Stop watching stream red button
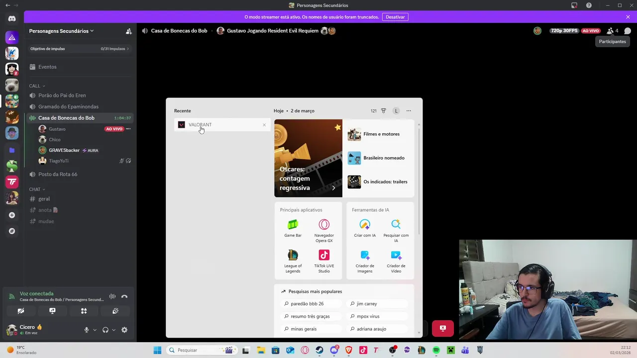This screenshot has height=358, width=637. click(443, 328)
